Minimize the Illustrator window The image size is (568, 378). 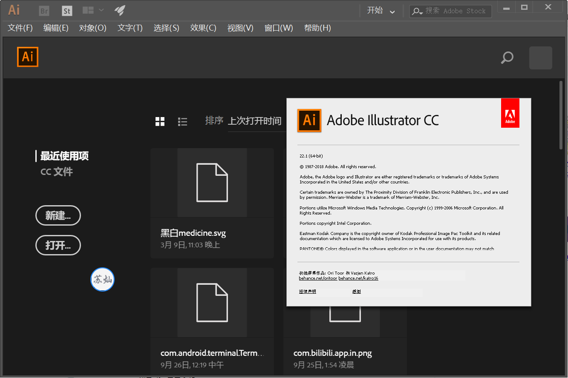point(506,8)
